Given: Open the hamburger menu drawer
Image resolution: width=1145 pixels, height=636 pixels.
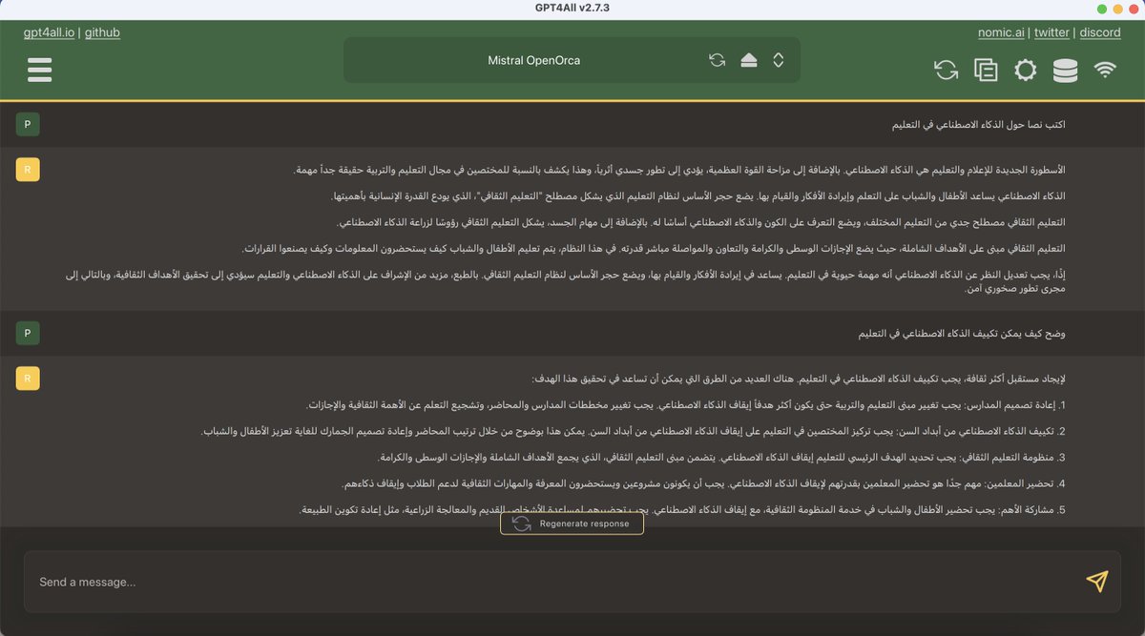Looking at the screenshot, I should 40,70.
